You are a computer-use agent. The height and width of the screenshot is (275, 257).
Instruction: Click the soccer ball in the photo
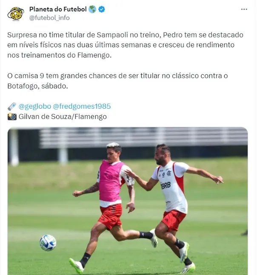(48, 243)
